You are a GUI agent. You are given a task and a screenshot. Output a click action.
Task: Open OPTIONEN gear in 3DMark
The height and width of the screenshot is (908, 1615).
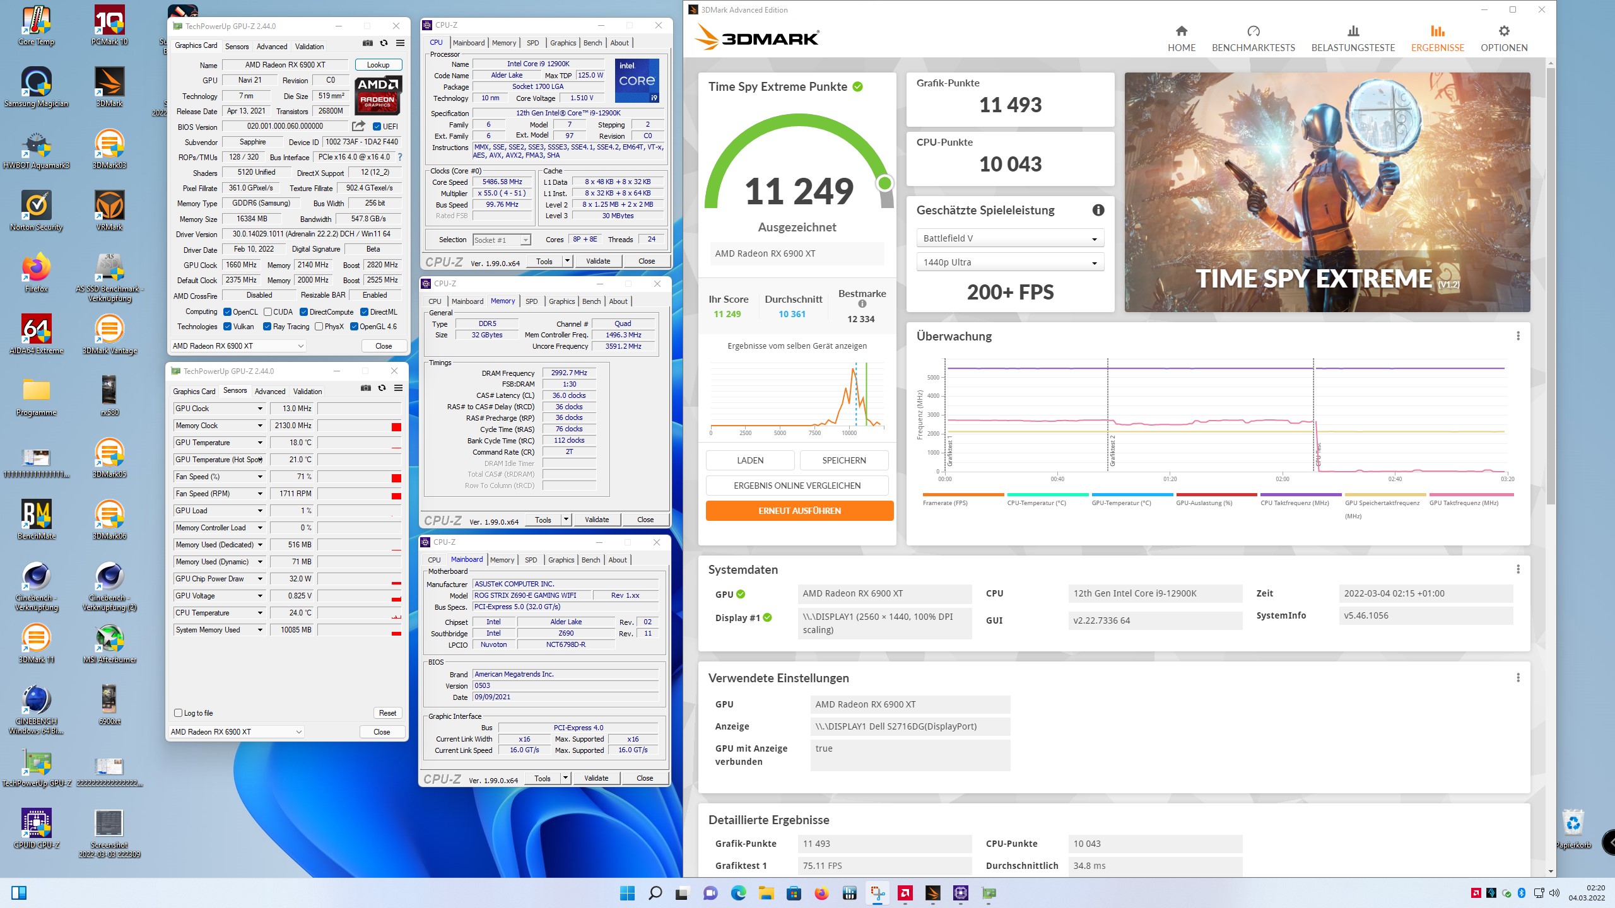1504,39
